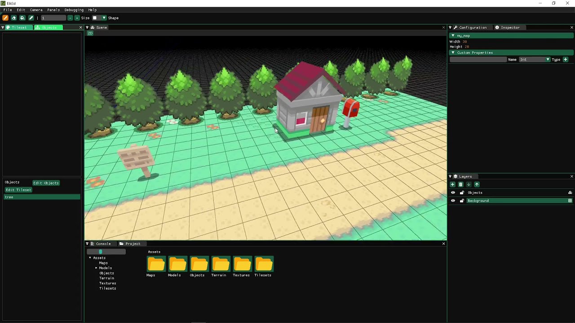Decrease brush size with minus button

pyautogui.click(x=70, y=18)
